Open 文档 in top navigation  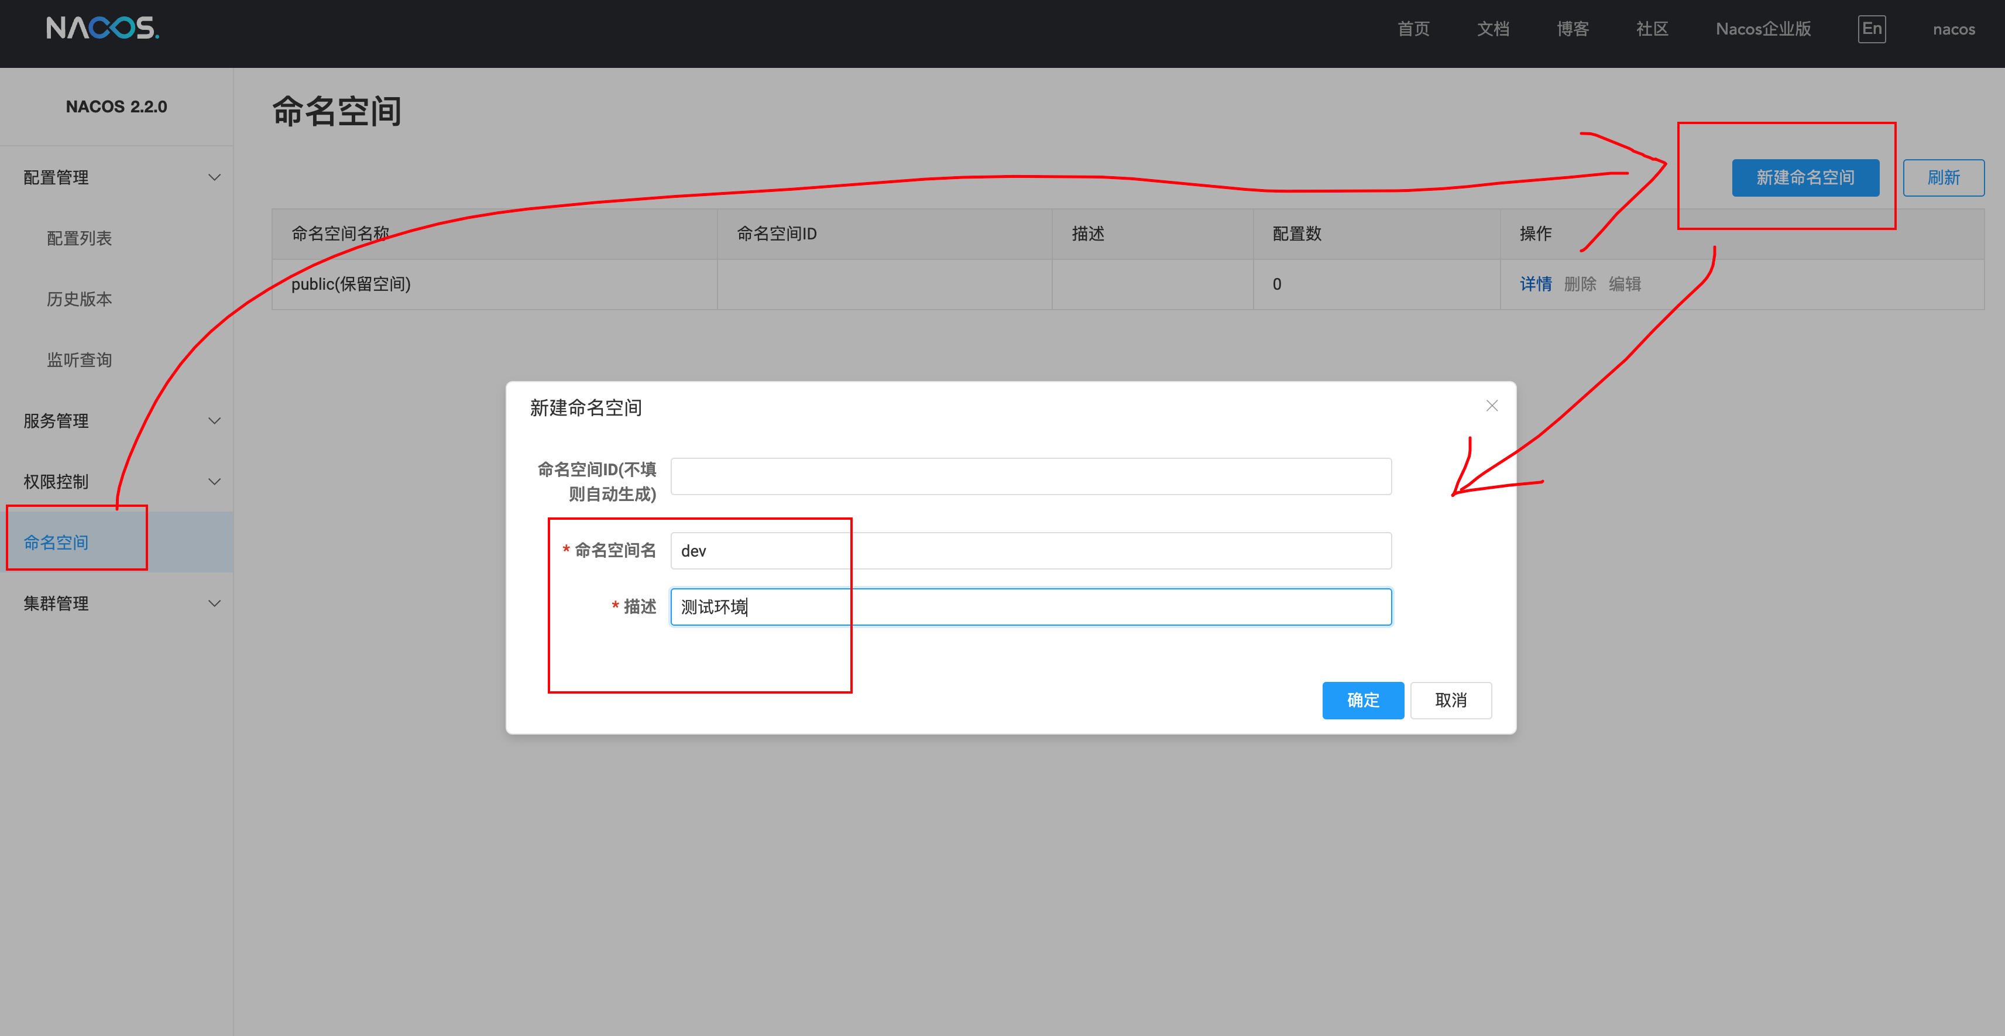1492,29
